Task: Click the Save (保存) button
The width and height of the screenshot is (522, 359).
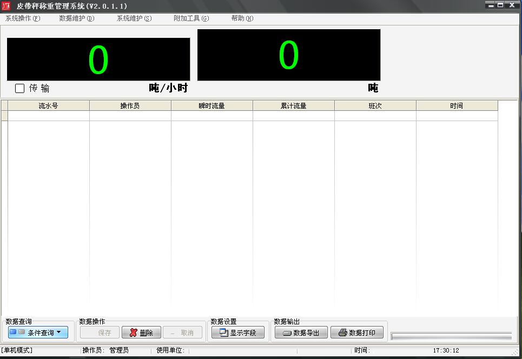Action: tap(100, 333)
